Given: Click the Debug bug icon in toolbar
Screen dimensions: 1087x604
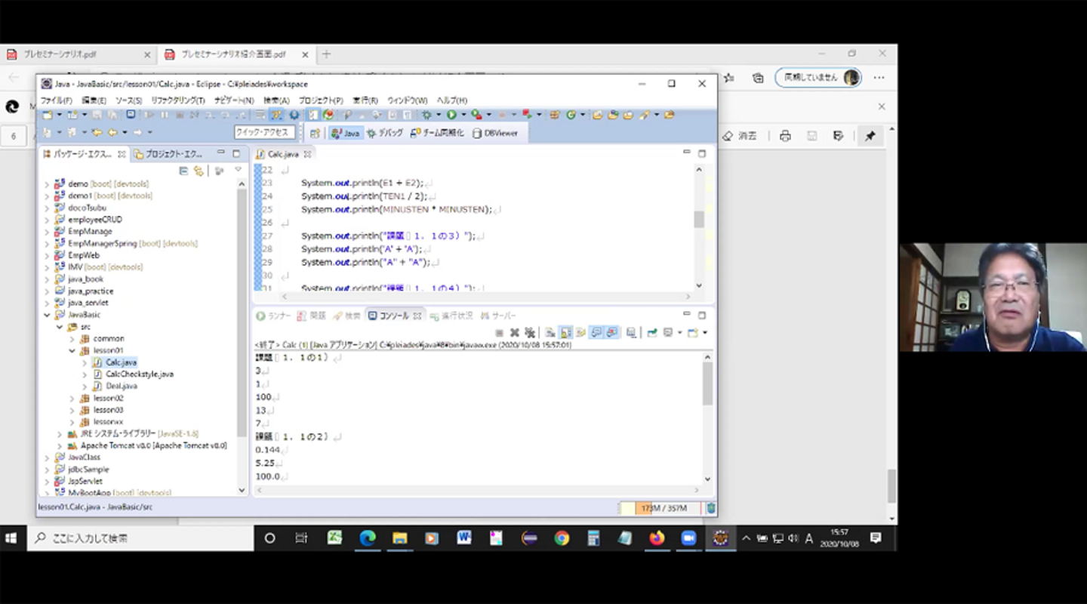Looking at the screenshot, I should [x=427, y=115].
